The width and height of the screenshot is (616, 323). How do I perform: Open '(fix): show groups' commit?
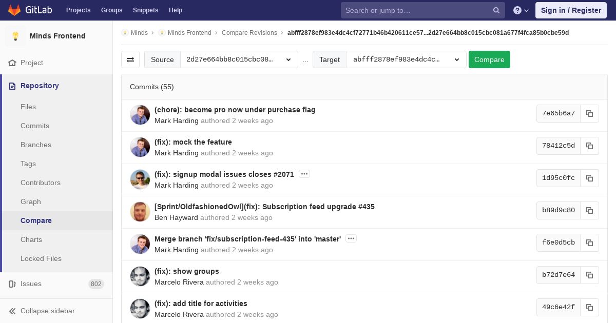click(187, 271)
